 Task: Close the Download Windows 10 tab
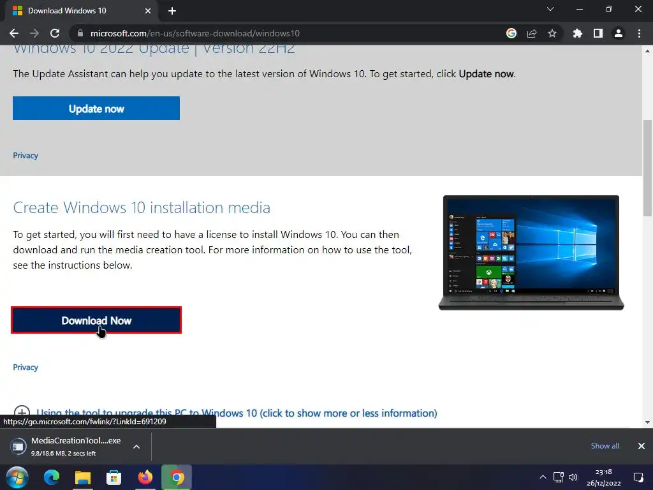point(148,11)
